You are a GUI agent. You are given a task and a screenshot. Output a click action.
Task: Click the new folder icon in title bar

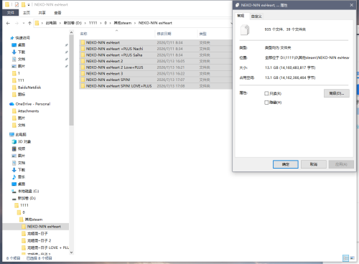23,4
